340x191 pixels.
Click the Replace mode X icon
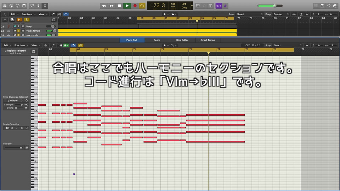[198, 6]
